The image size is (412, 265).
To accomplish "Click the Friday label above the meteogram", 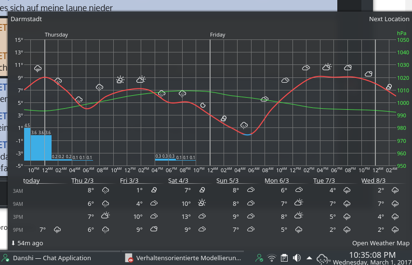I will 217,35.
